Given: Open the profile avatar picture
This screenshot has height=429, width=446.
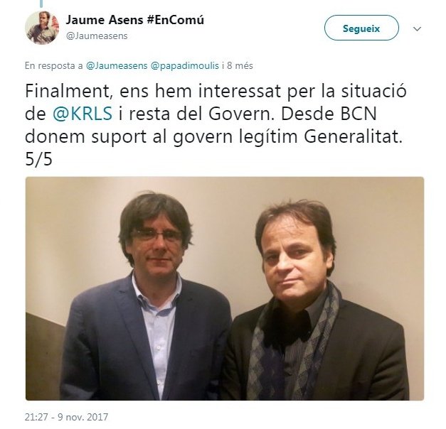Looking at the screenshot, I should (42, 28).
